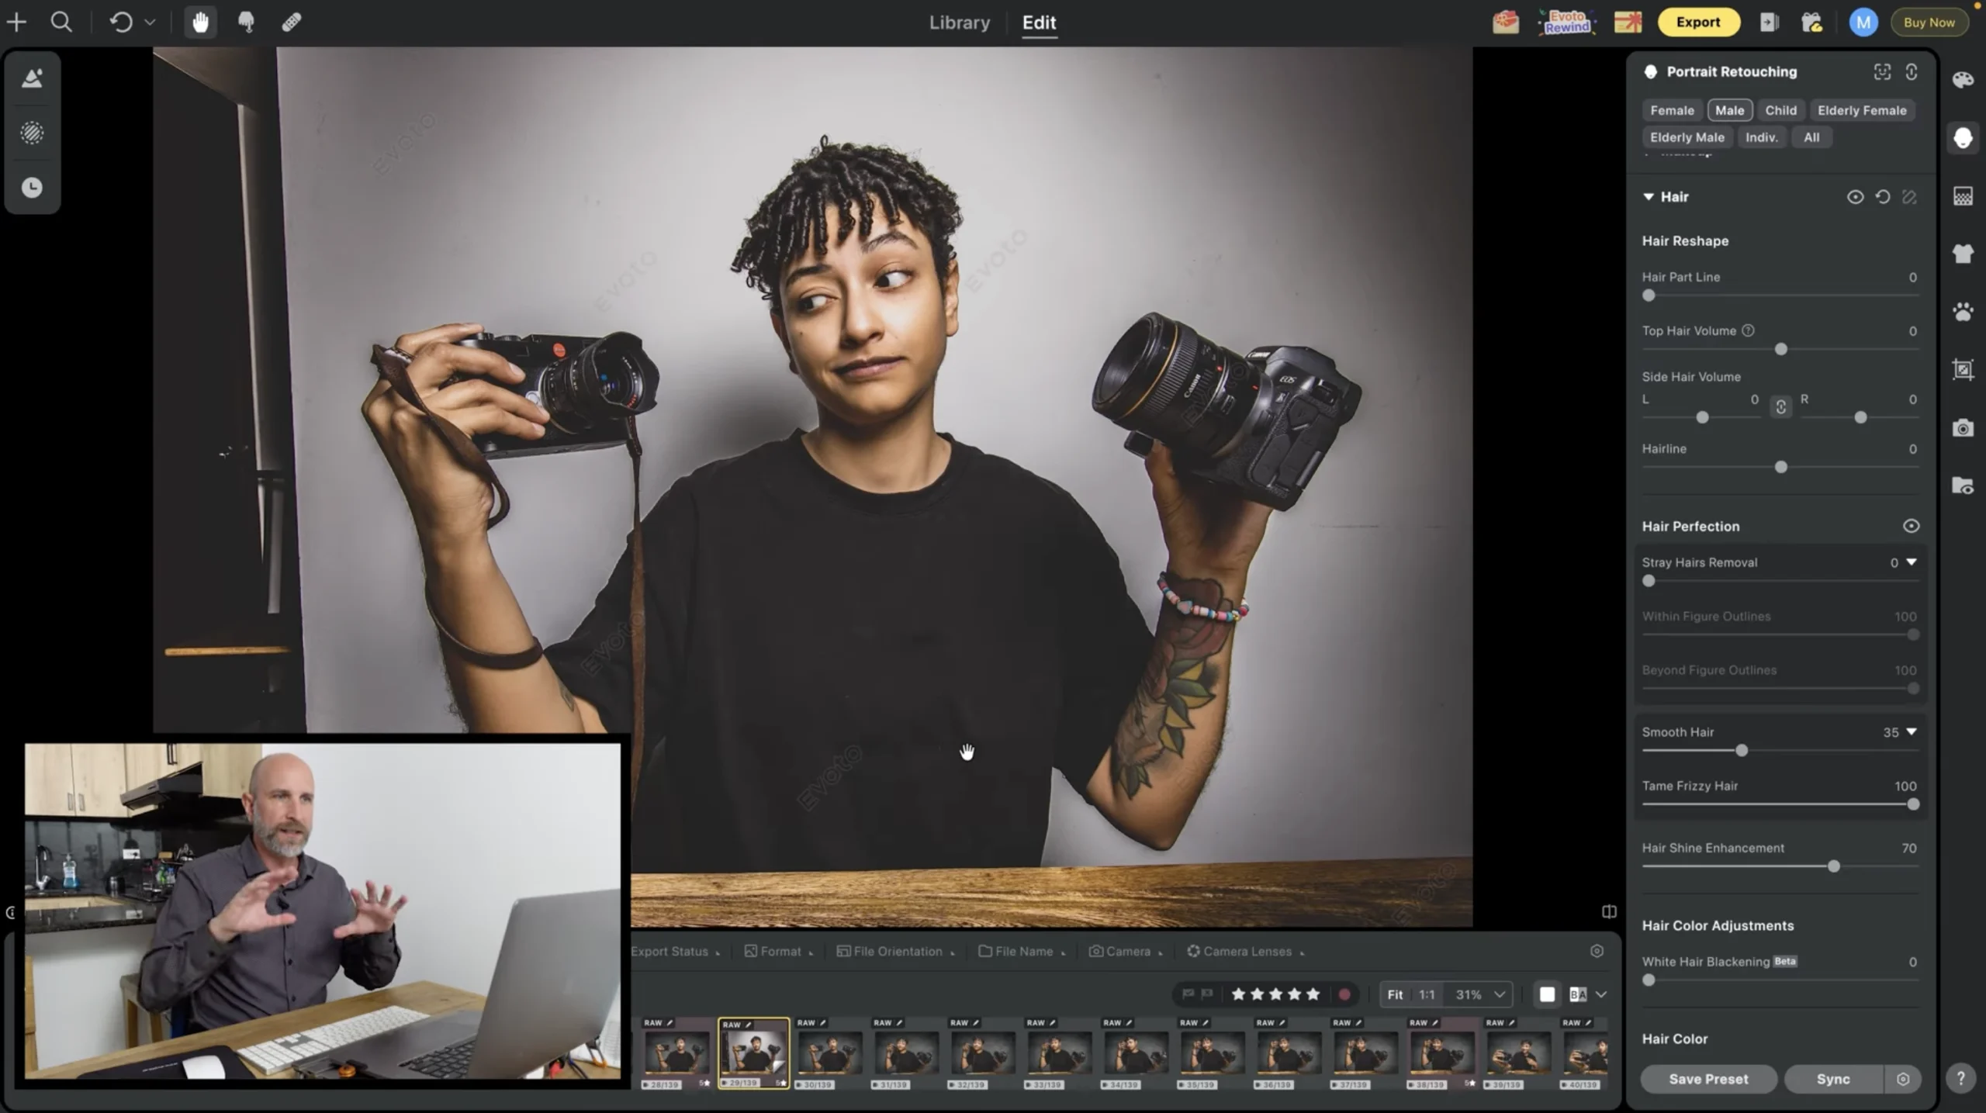This screenshot has height=1113, width=1986.
Task: Switch to the Library tab
Action: 960,22
